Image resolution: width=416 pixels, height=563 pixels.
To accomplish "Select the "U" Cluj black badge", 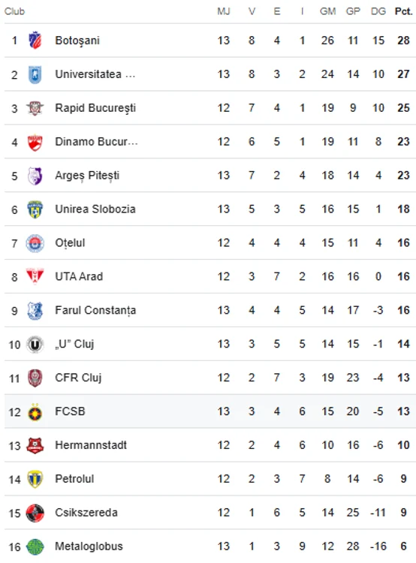I will [x=35, y=345].
